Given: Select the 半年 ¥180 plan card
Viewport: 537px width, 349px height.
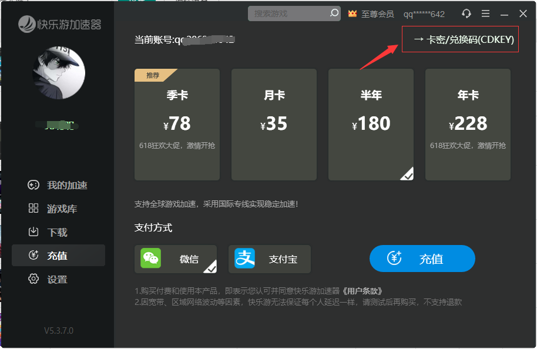Looking at the screenshot, I should (x=371, y=125).
